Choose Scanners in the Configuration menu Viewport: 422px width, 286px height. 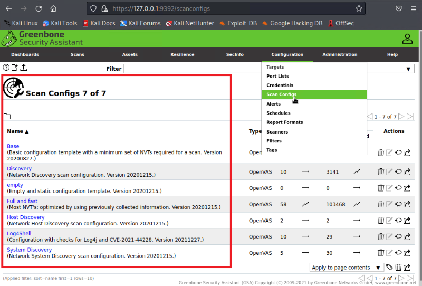point(277,132)
